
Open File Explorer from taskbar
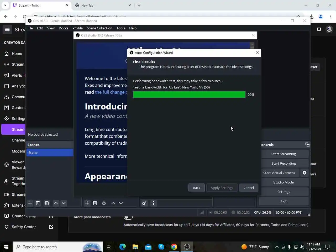135,247
